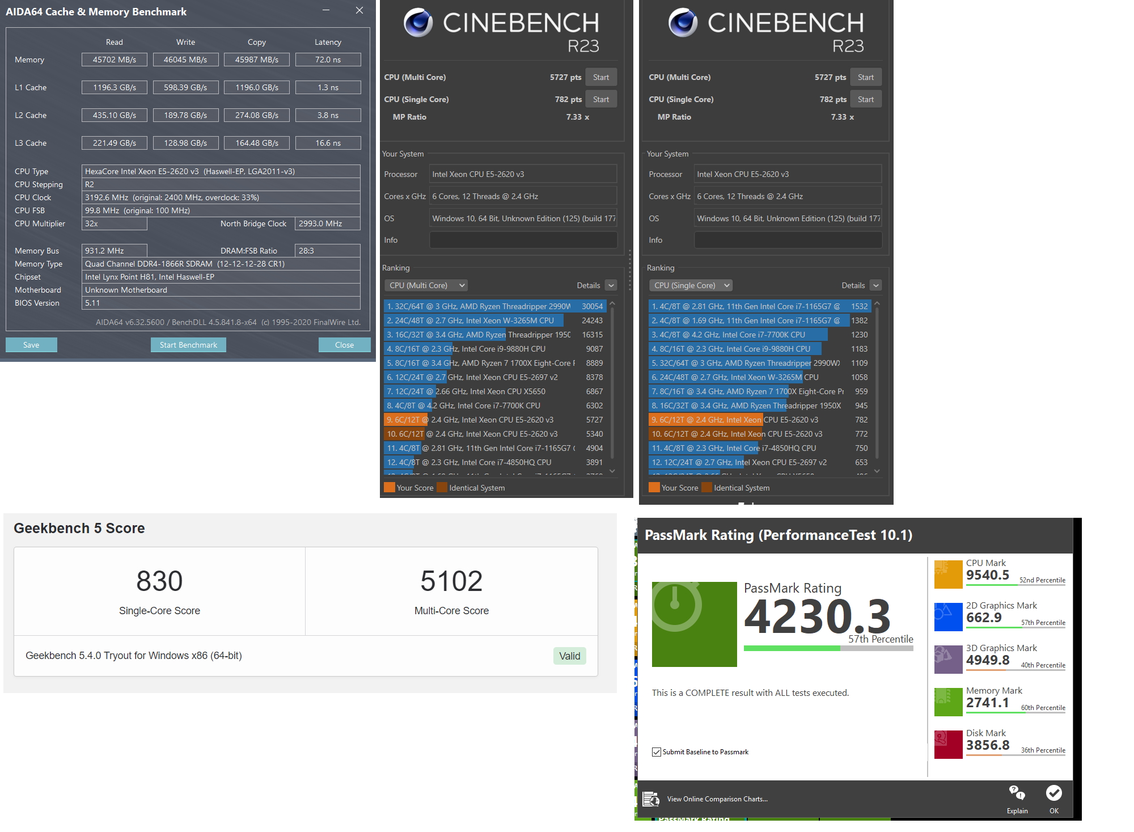Click Identical System brown swatch, left Cinebench
Image resolution: width=1134 pixels, height=832 pixels.
pyautogui.click(x=442, y=487)
